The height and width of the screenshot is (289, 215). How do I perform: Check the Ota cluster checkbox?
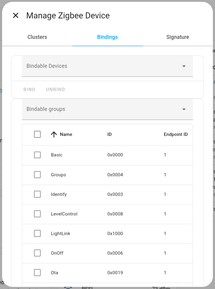tap(37, 273)
